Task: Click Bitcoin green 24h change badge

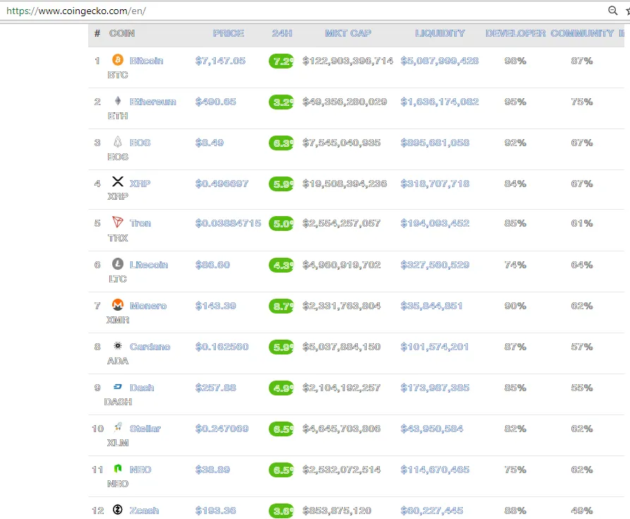Action: pos(281,61)
